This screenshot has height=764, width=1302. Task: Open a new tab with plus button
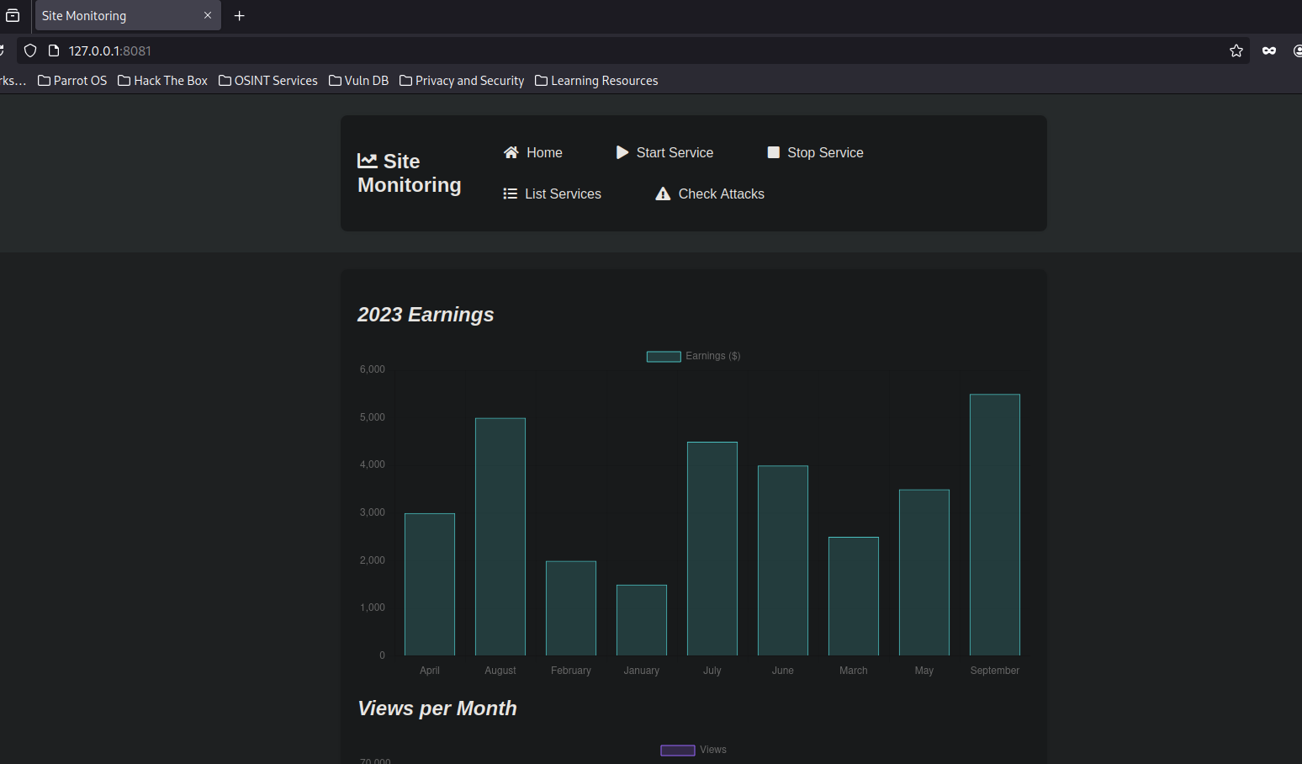(240, 15)
